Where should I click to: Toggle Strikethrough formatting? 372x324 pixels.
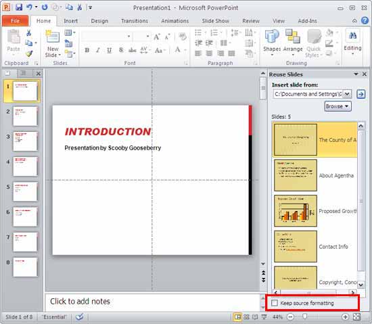[x=132, y=50]
